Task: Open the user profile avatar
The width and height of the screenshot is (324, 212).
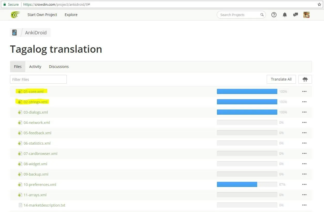Action: (x=306, y=15)
